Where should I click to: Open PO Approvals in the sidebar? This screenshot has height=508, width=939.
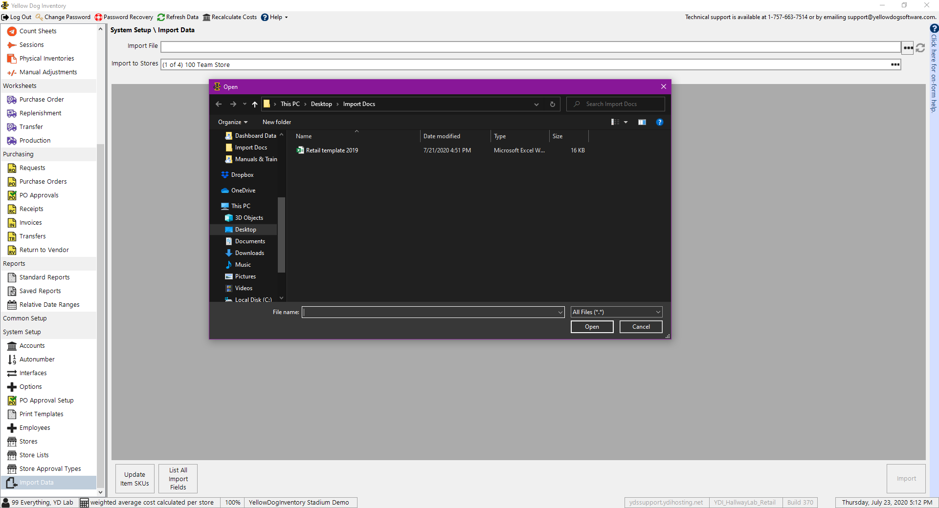click(39, 195)
